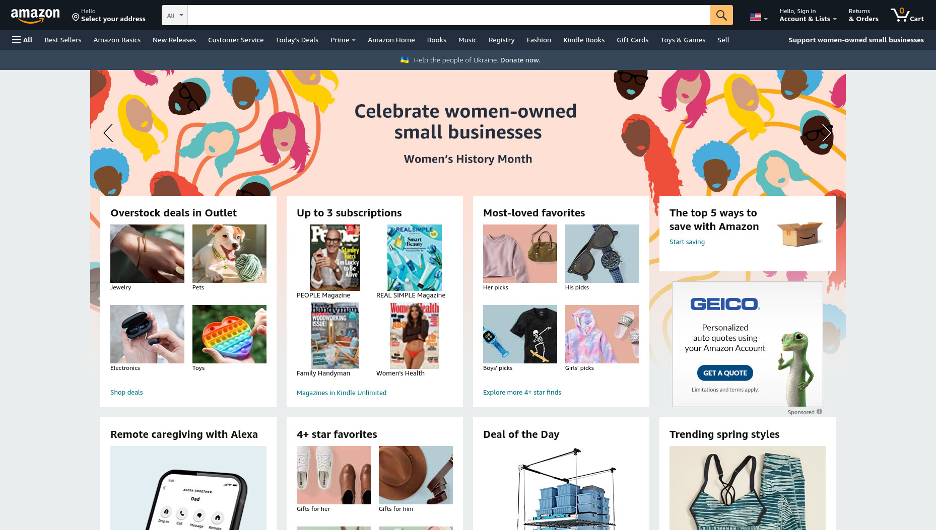936x530 pixels.
Task: Click the Donate now link
Action: coord(520,60)
